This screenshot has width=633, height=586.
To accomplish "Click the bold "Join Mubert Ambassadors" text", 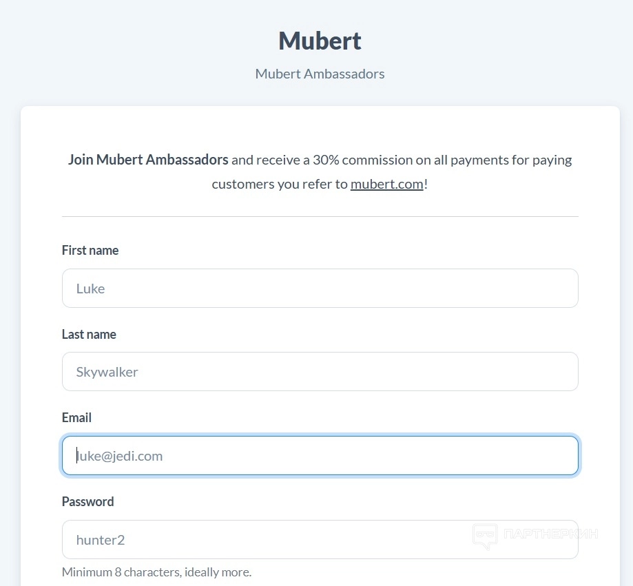I will 148,160.
